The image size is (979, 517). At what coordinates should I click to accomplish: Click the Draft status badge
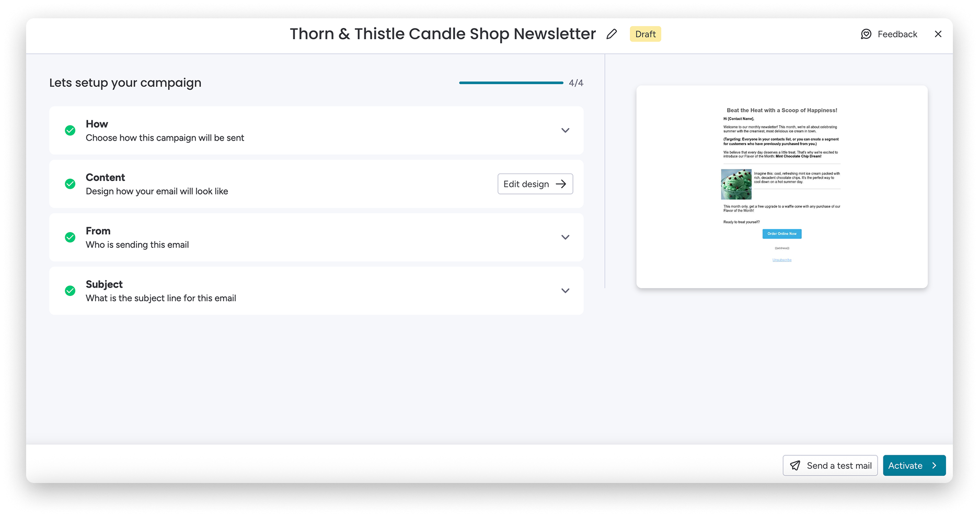pos(646,34)
